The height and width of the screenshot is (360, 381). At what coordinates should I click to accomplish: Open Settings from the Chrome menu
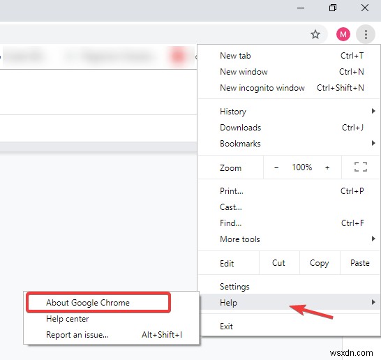click(289, 287)
